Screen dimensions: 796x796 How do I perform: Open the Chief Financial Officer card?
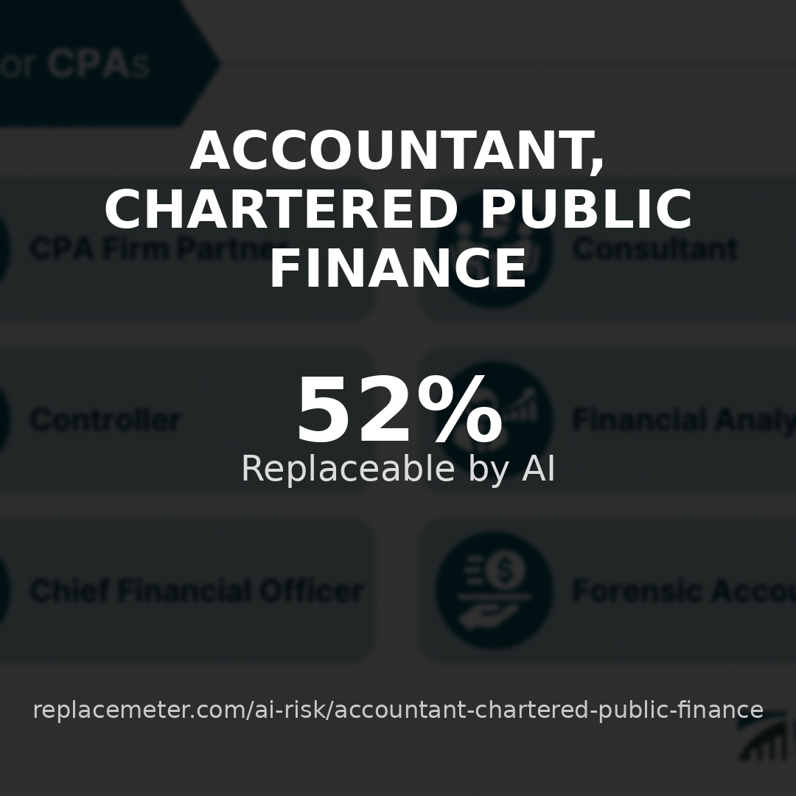[196, 590]
